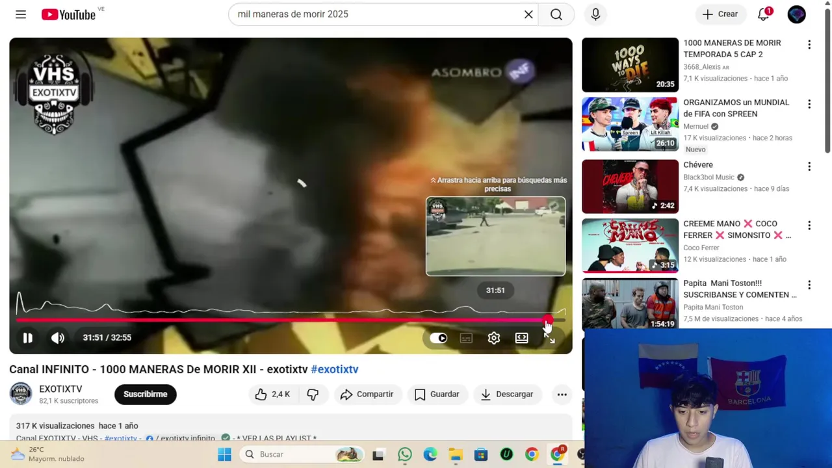Click the search magnifier button
Viewport: 832px width, 468px height.
pyautogui.click(x=556, y=14)
